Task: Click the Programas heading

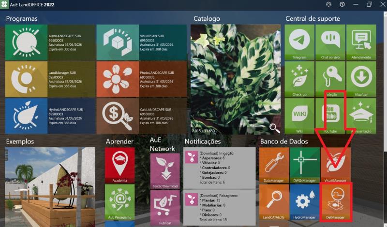Action: pos(22,19)
